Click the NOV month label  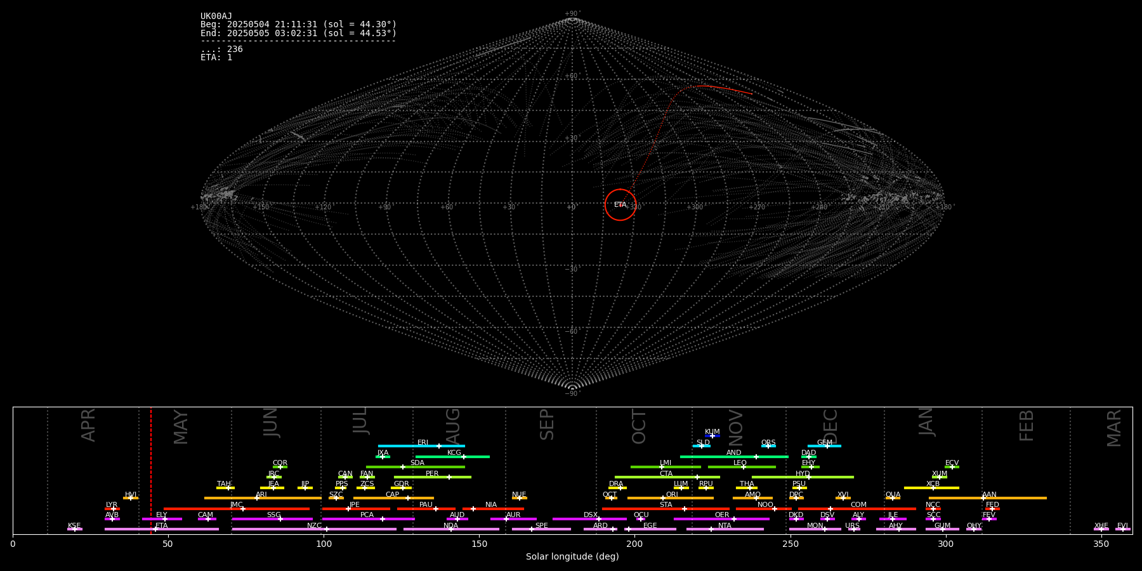pyautogui.click(x=735, y=427)
